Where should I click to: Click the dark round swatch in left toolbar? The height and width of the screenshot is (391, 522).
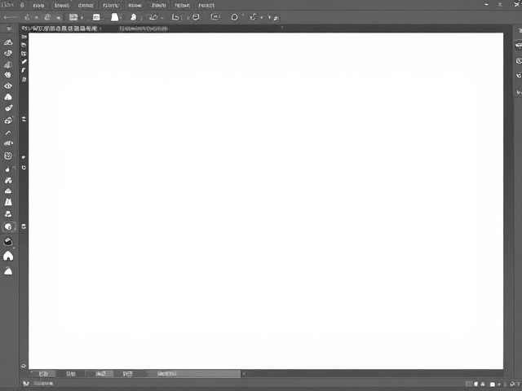pyautogui.click(x=8, y=242)
